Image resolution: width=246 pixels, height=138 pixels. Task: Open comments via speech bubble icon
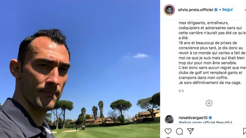pyautogui.click(x=179, y=131)
